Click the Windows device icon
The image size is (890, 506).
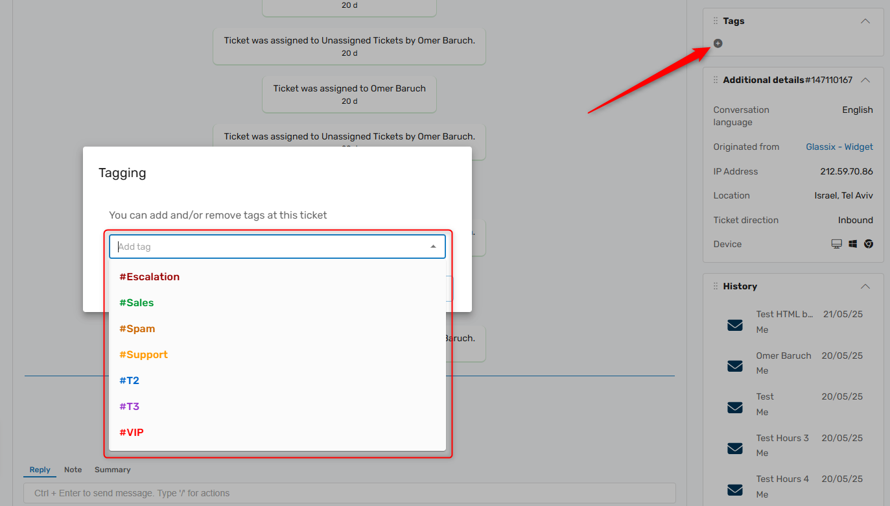click(853, 244)
